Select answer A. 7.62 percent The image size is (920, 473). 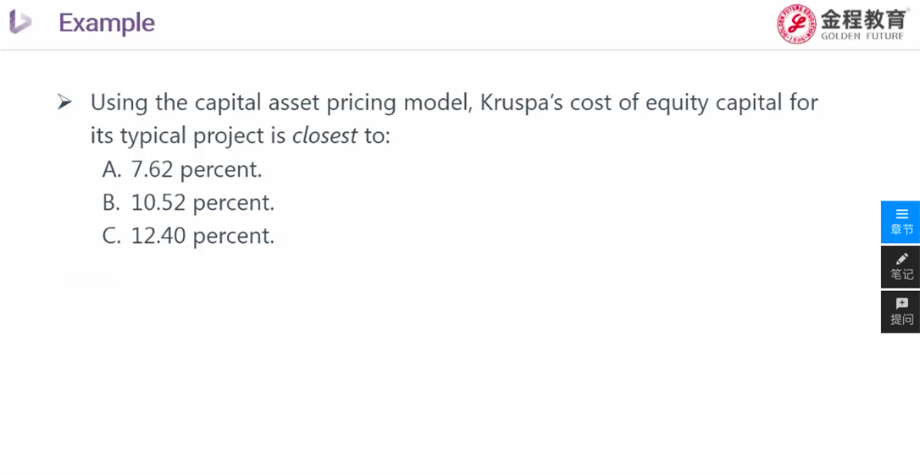click(182, 169)
